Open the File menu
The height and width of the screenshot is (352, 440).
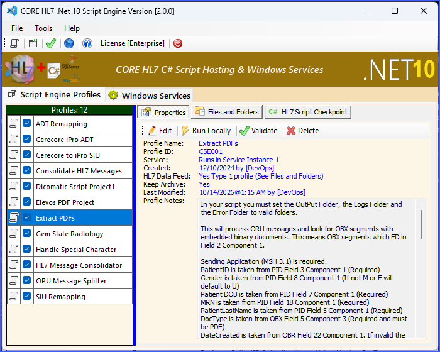click(17, 28)
